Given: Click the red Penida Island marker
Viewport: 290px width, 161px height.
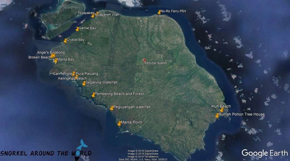Looking at the screenshot, I should (144, 60).
